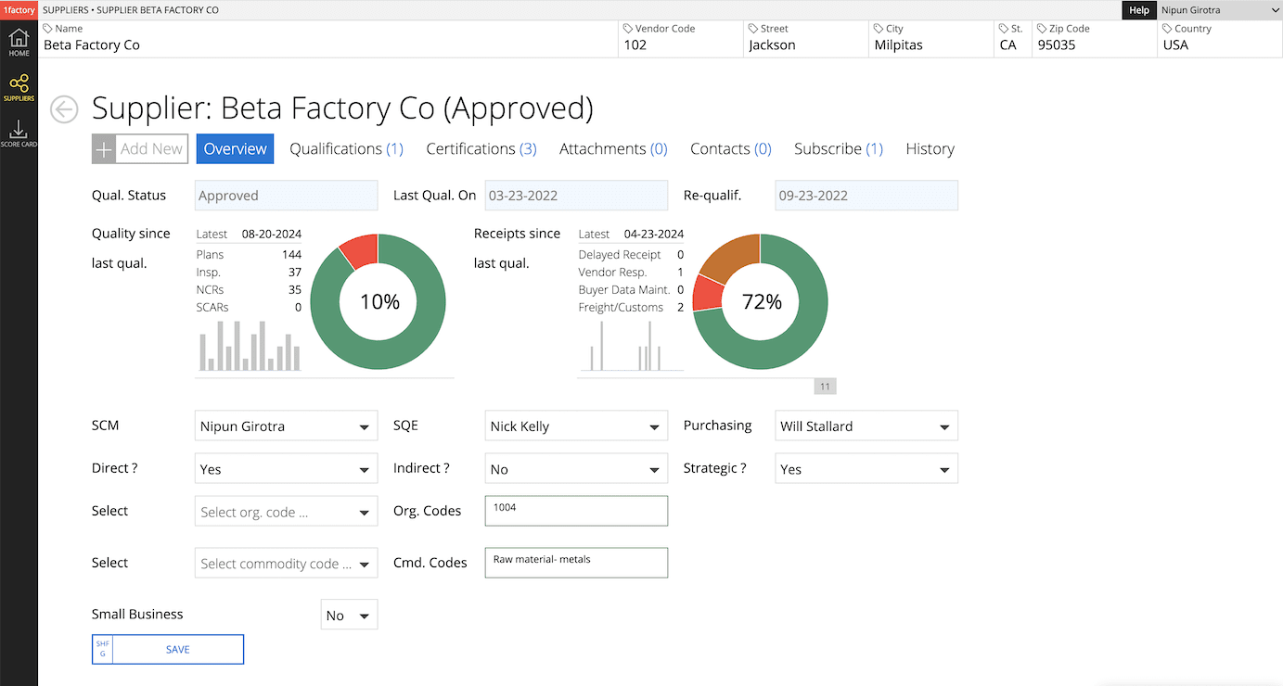1283x686 pixels.
Task: Open the SCM dropdown showing Nipun Girotra
Action: pos(286,426)
